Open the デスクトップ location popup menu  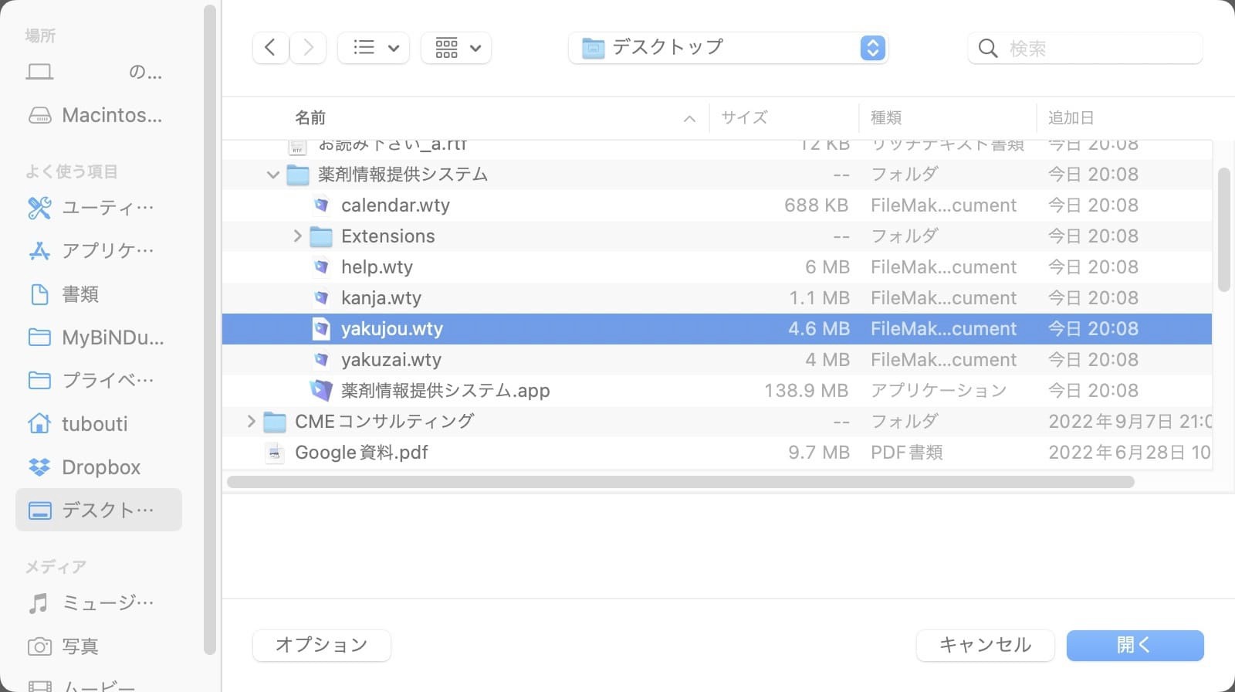pos(728,48)
